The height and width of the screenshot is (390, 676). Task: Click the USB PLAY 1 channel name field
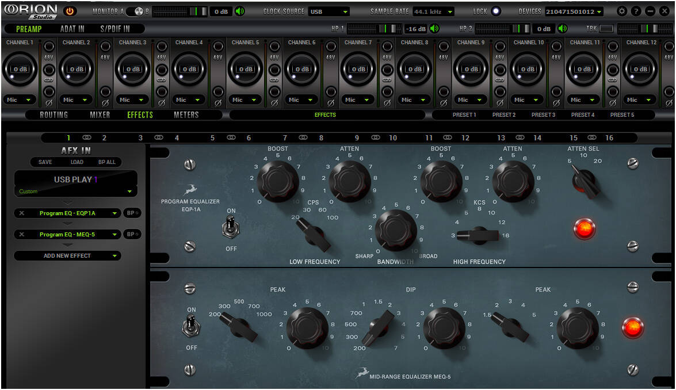(76, 179)
